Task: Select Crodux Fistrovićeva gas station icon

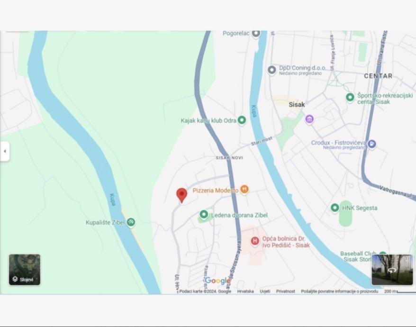Action: coord(372,144)
